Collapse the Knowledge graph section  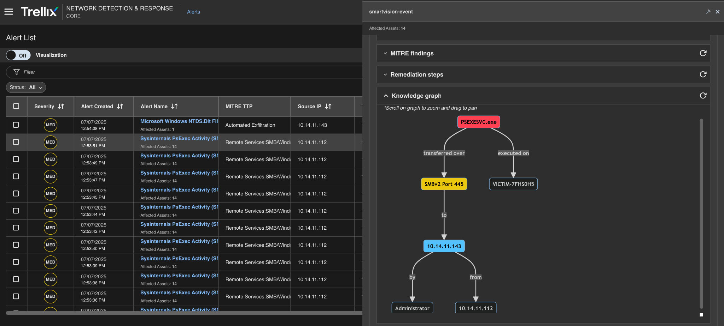(x=386, y=96)
